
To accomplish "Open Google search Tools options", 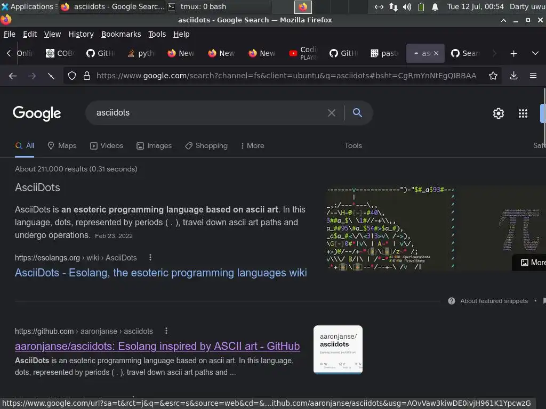I will pos(353,146).
